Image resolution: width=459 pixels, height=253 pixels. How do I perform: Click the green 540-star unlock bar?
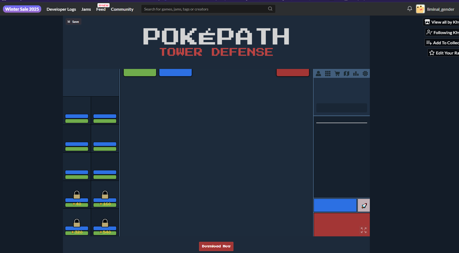[x=105, y=233]
